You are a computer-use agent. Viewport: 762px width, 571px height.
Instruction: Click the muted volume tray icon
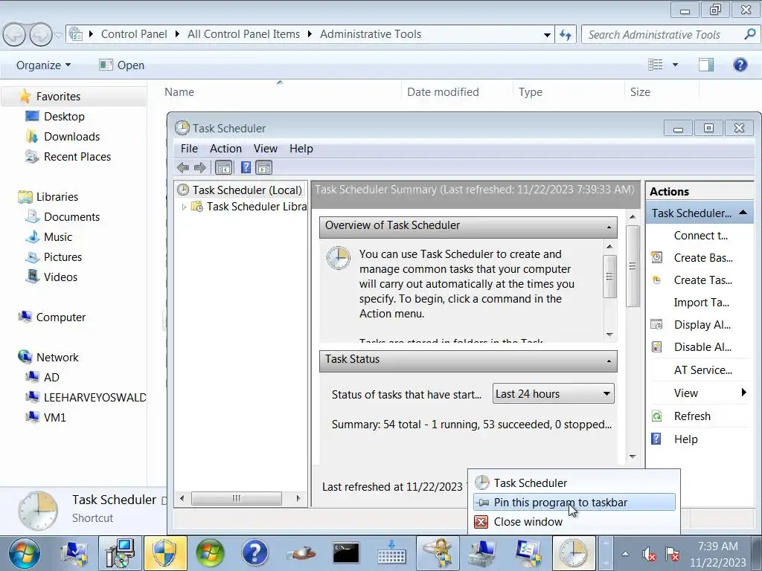(x=648, y=553)
